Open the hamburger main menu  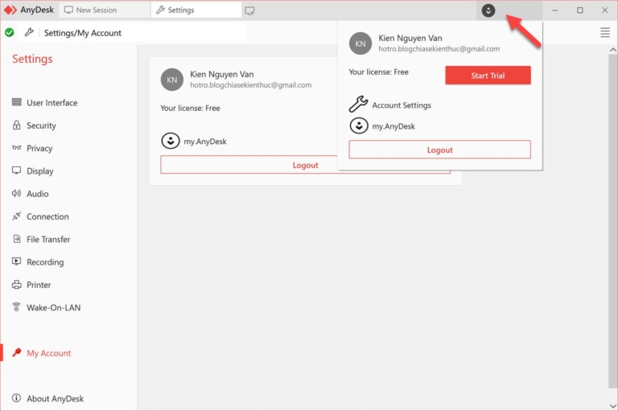[x=605, y=33]
